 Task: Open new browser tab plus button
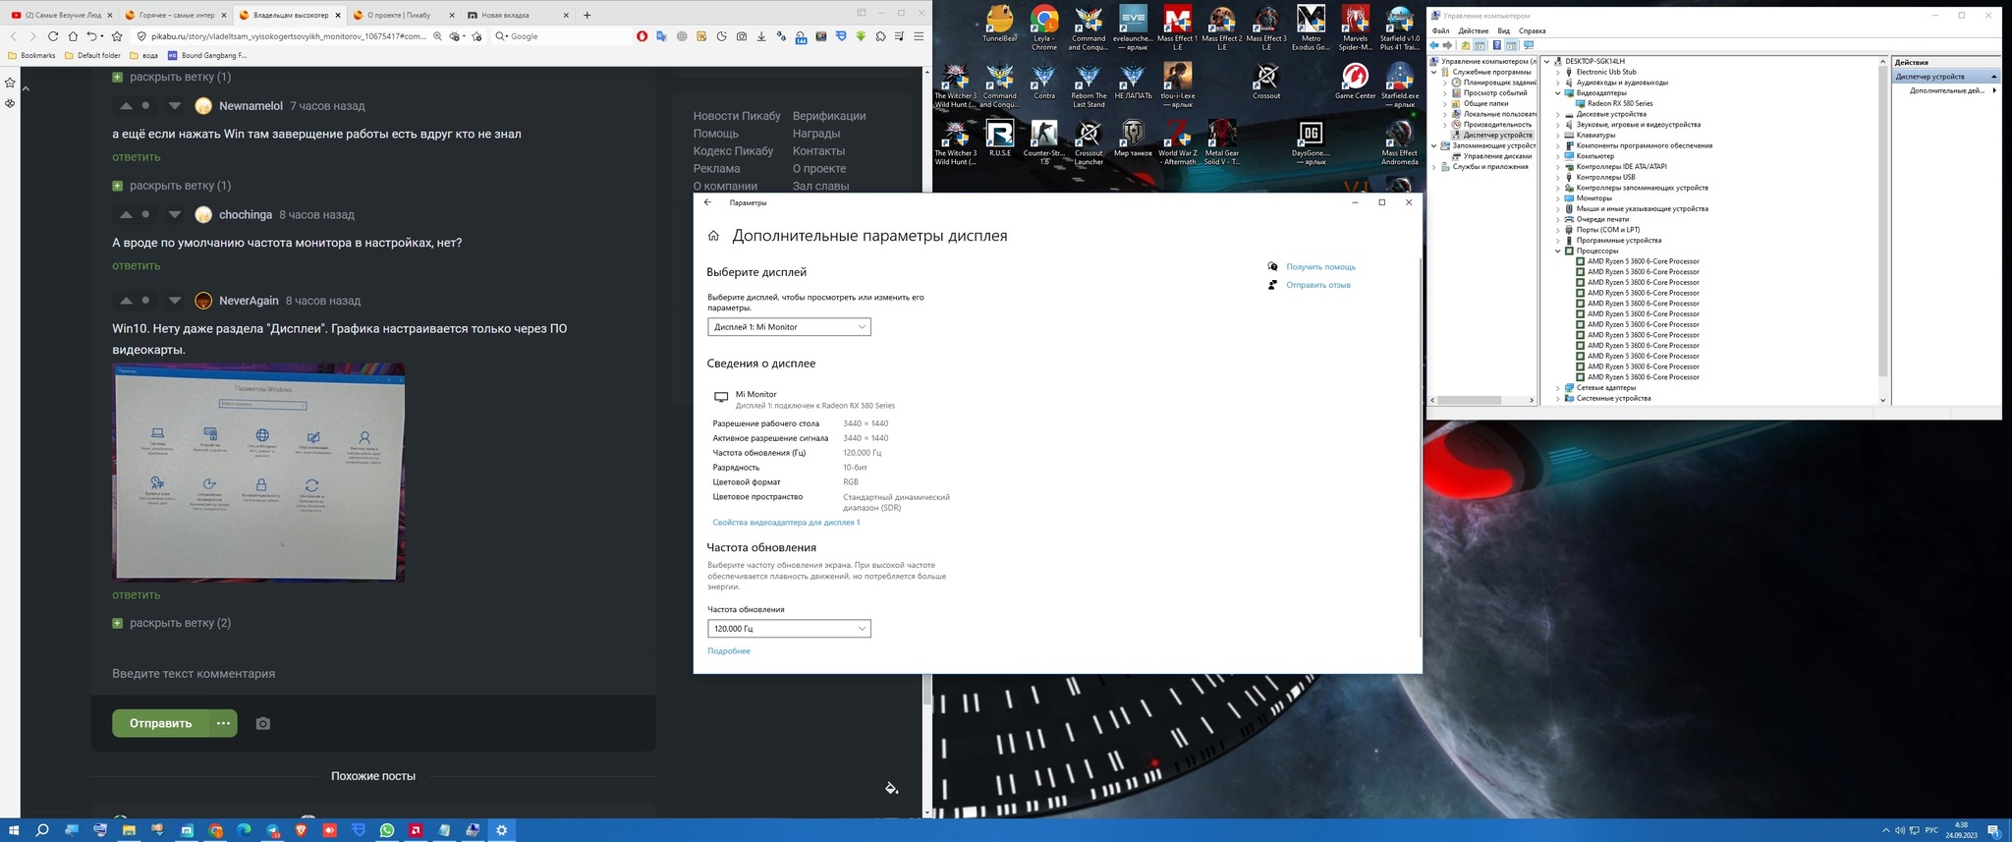[x=587, y=15]
